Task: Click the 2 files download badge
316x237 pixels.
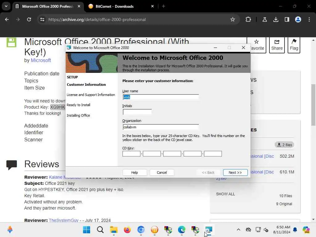Action: [284, 145]
